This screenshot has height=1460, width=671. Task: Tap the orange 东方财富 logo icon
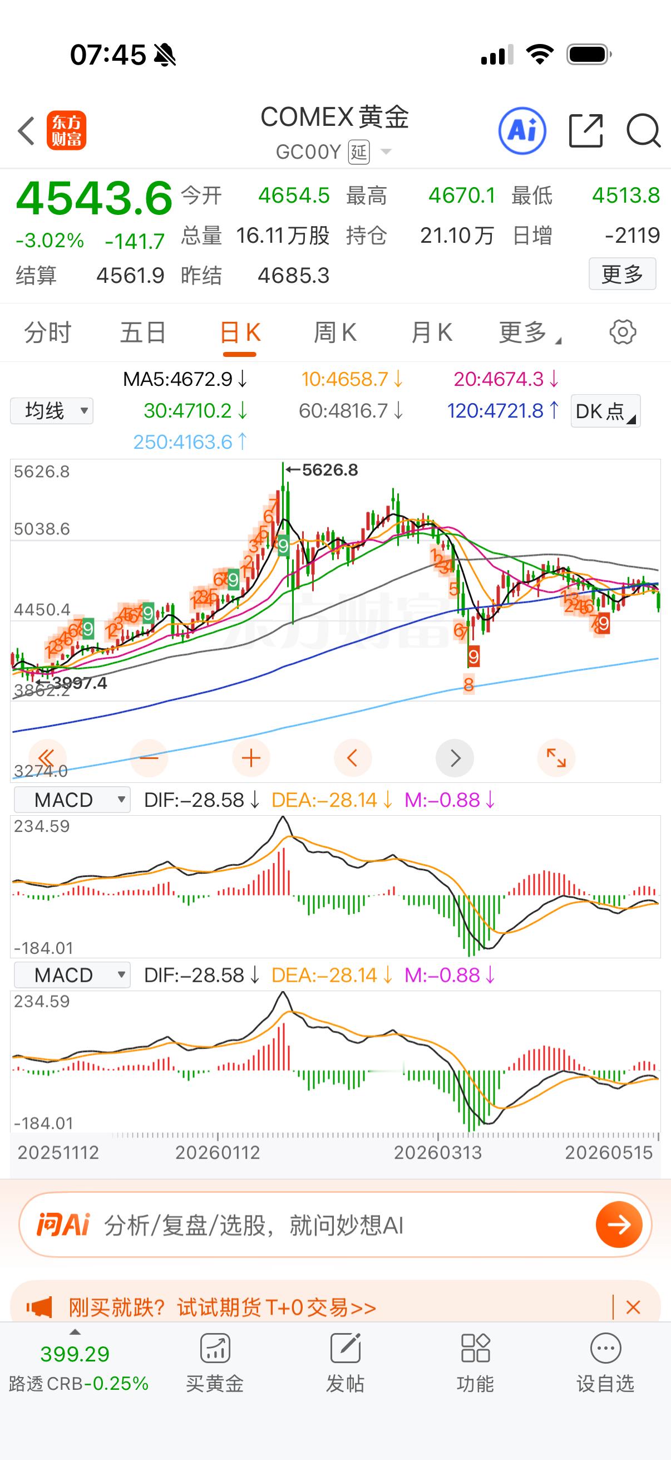(x=66, y=130)
